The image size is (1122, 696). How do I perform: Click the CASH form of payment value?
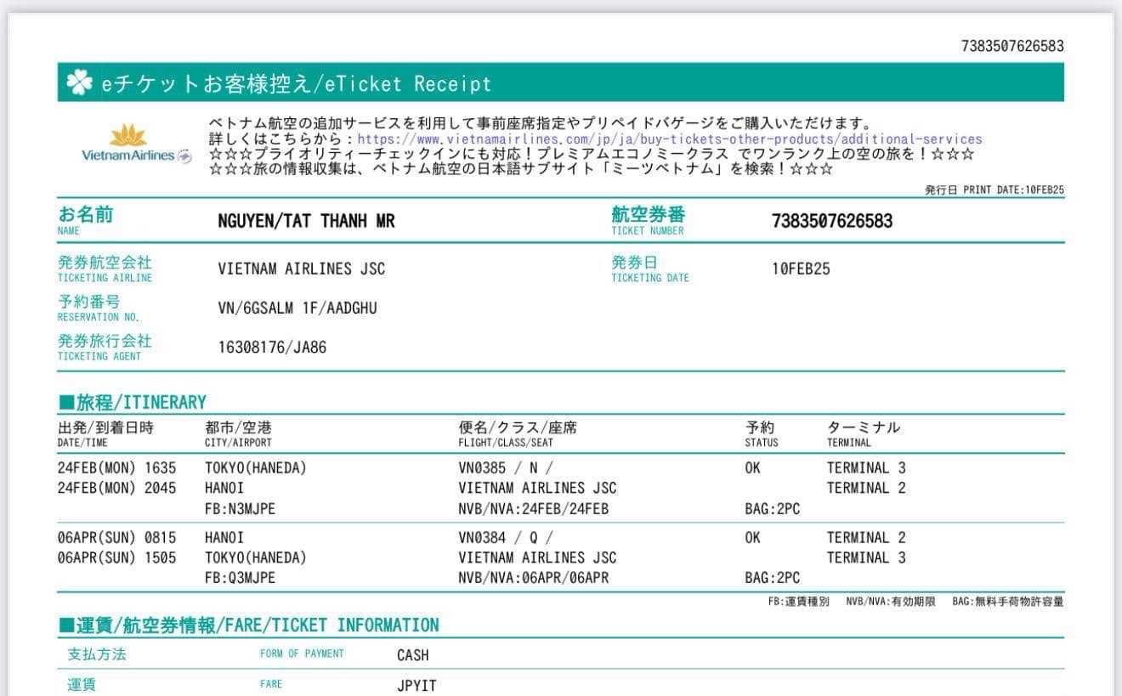pyautogui.click(x=412, y=655)
